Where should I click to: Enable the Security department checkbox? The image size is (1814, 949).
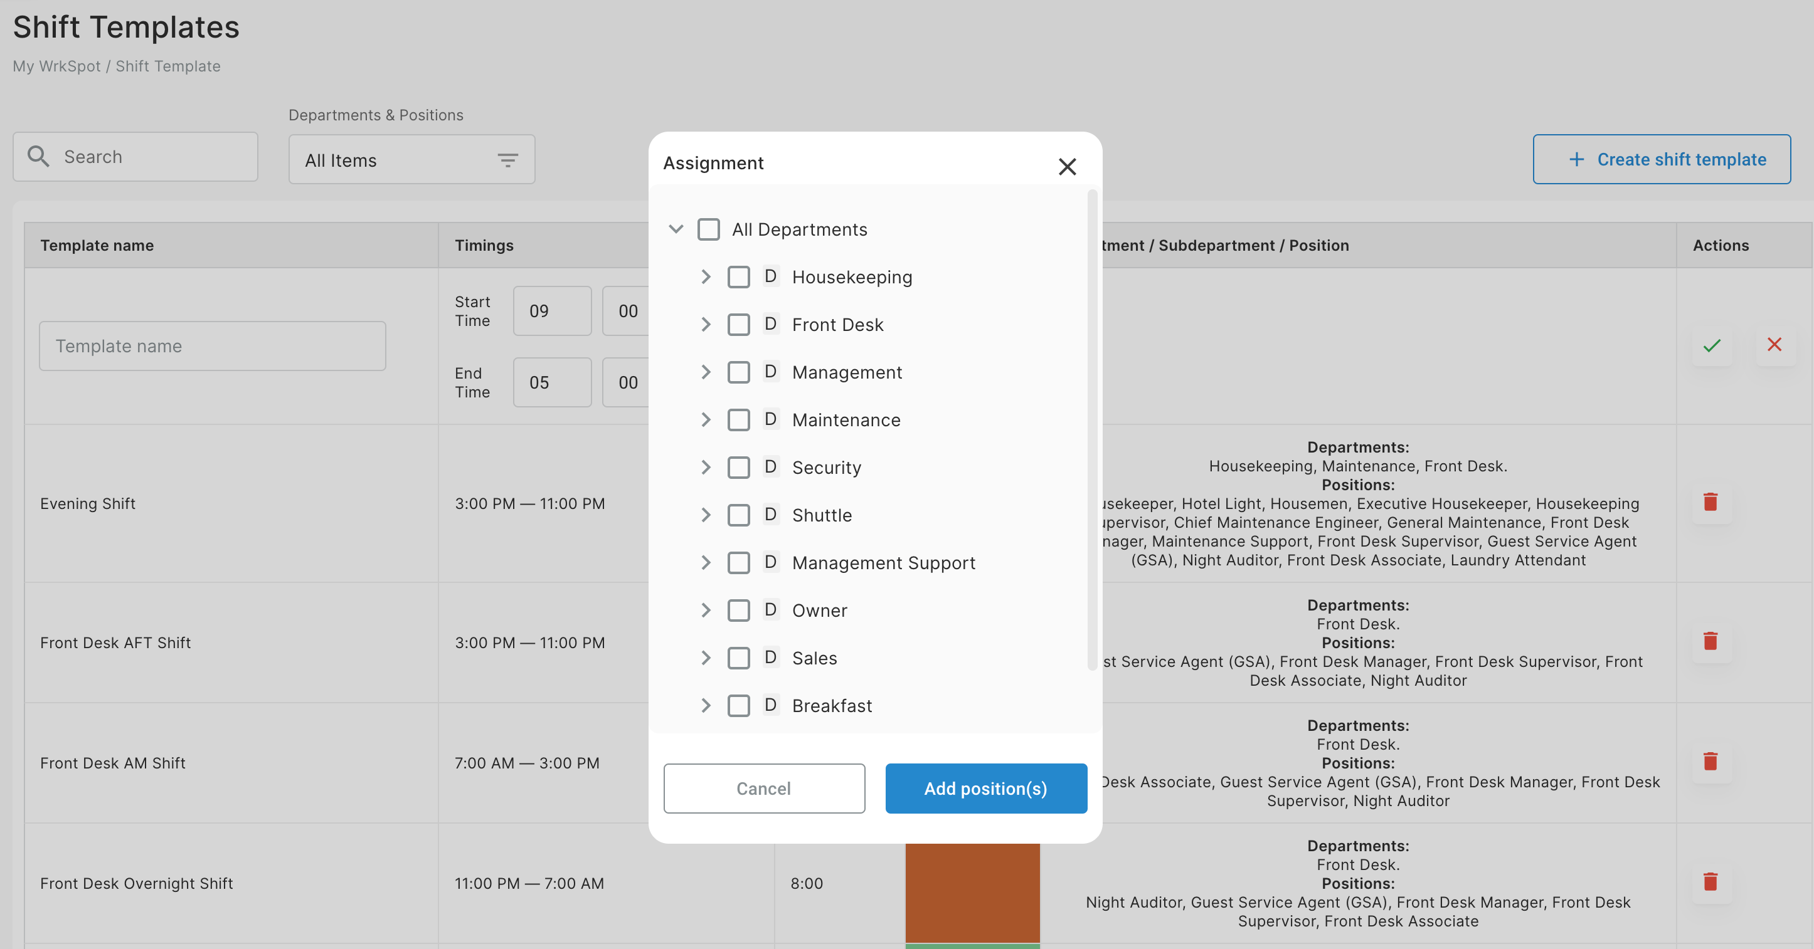(x=738, y=468)
